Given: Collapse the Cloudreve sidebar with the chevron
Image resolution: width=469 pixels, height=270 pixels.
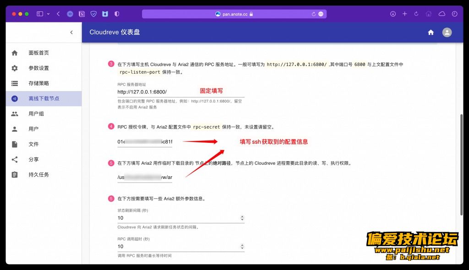Looking at the screenshot, I should pyautogui.click(x=71, y=32).
